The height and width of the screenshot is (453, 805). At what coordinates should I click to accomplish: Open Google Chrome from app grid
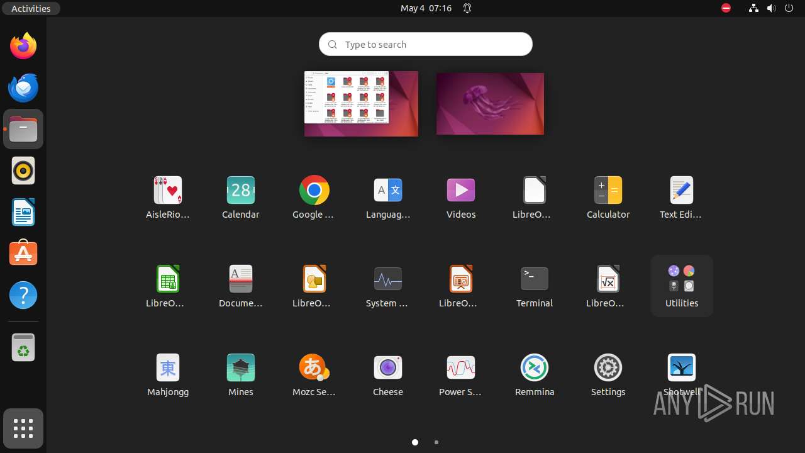(x=314, y=198)
